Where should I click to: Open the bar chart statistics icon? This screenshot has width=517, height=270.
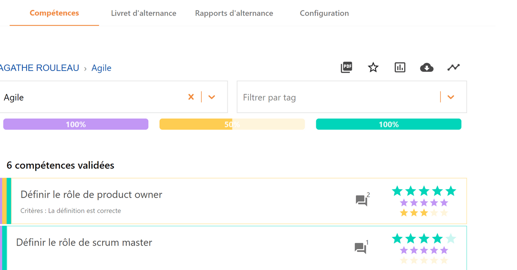tap(400, 67)
